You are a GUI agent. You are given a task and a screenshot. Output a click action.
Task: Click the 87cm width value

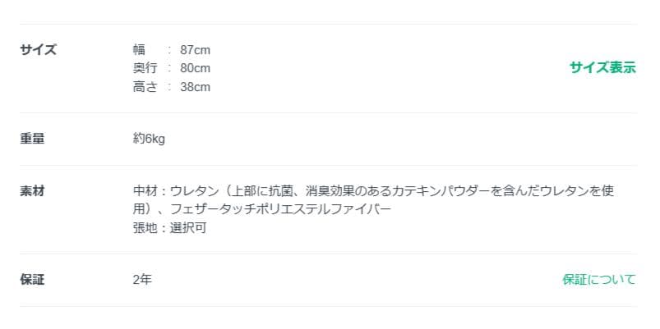(195, 50)
